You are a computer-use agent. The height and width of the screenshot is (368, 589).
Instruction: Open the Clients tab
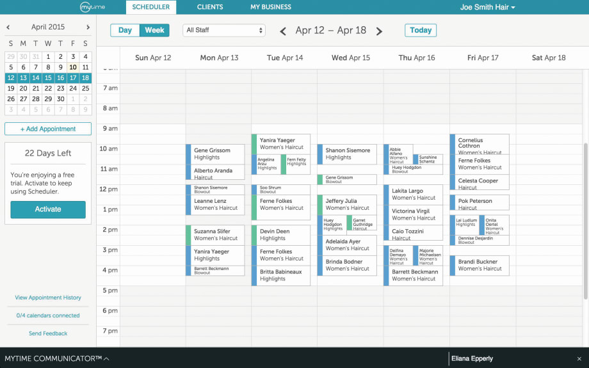(x=210, y=7)
